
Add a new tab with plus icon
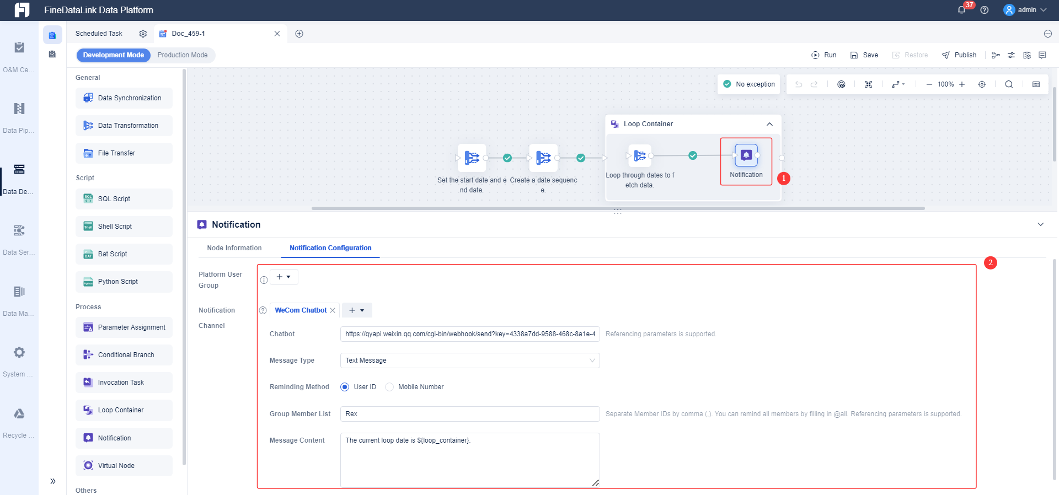299,34
